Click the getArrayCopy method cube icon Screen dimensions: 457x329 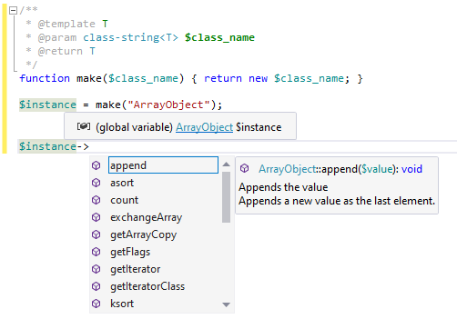coord(96,234)
